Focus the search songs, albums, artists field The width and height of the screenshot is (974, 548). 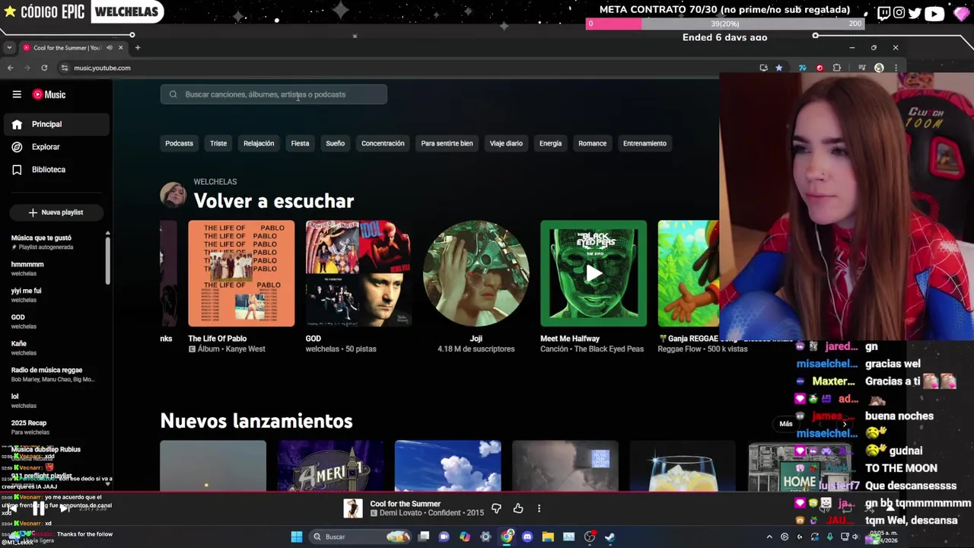(x=273, y=94)
